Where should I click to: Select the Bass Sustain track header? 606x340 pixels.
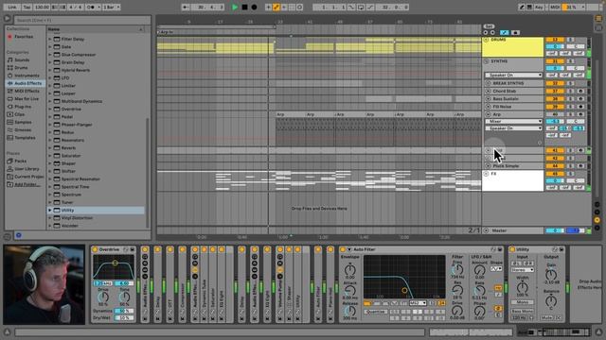coord(513,98)
